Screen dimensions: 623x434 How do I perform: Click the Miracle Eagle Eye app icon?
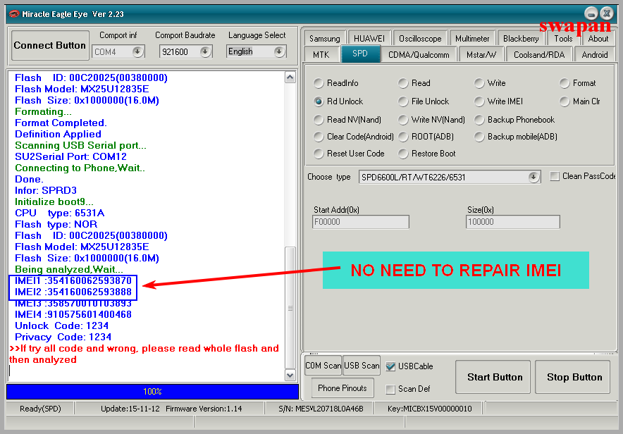click(14, 14)
